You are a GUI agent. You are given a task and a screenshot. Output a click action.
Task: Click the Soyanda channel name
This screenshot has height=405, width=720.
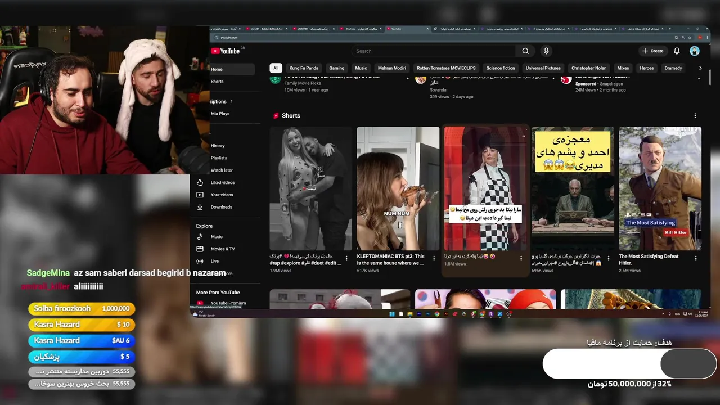click(438, 90)
